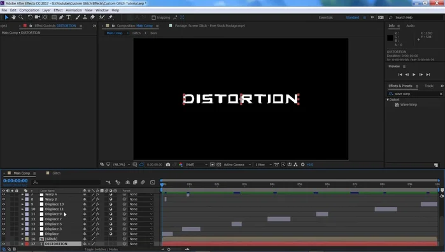The width and height of the screenshot is (445, 252).
Task: Expand the Displace 13 layer properties
Action: (22, 204)
